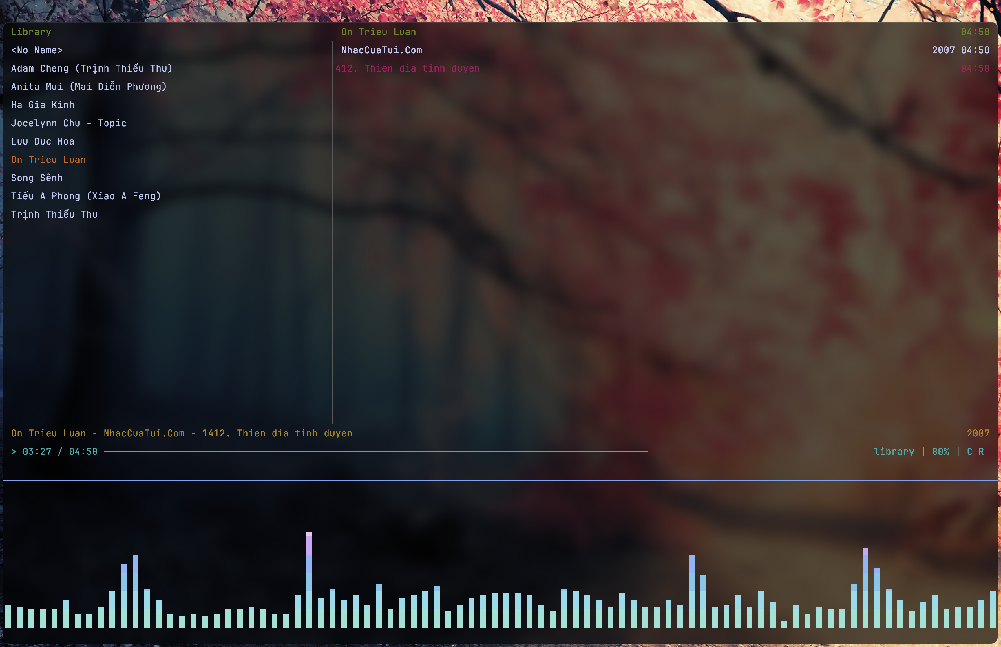This screenshot has height=647, width=1001.
Task: Select Ha Gia Kinh in library
Action: pos(42,105)
